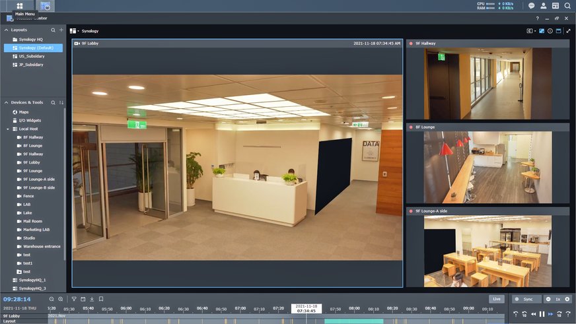Increase playback speed with plus button

[x=567, y=299]
